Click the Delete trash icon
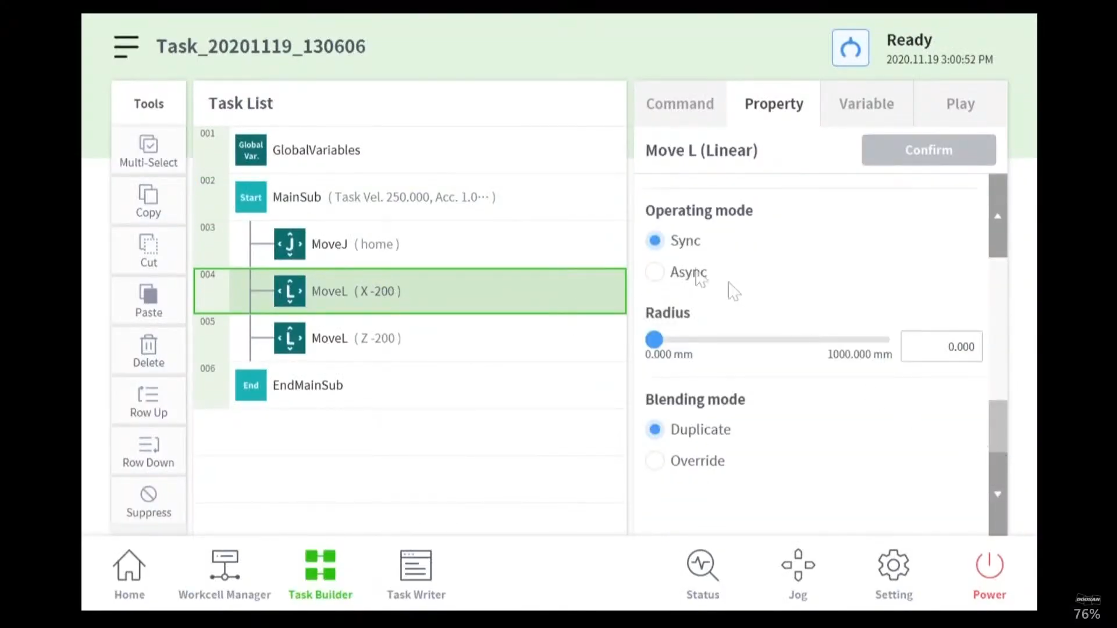Viewport: 1117px width, 628px height. (148, 344)
